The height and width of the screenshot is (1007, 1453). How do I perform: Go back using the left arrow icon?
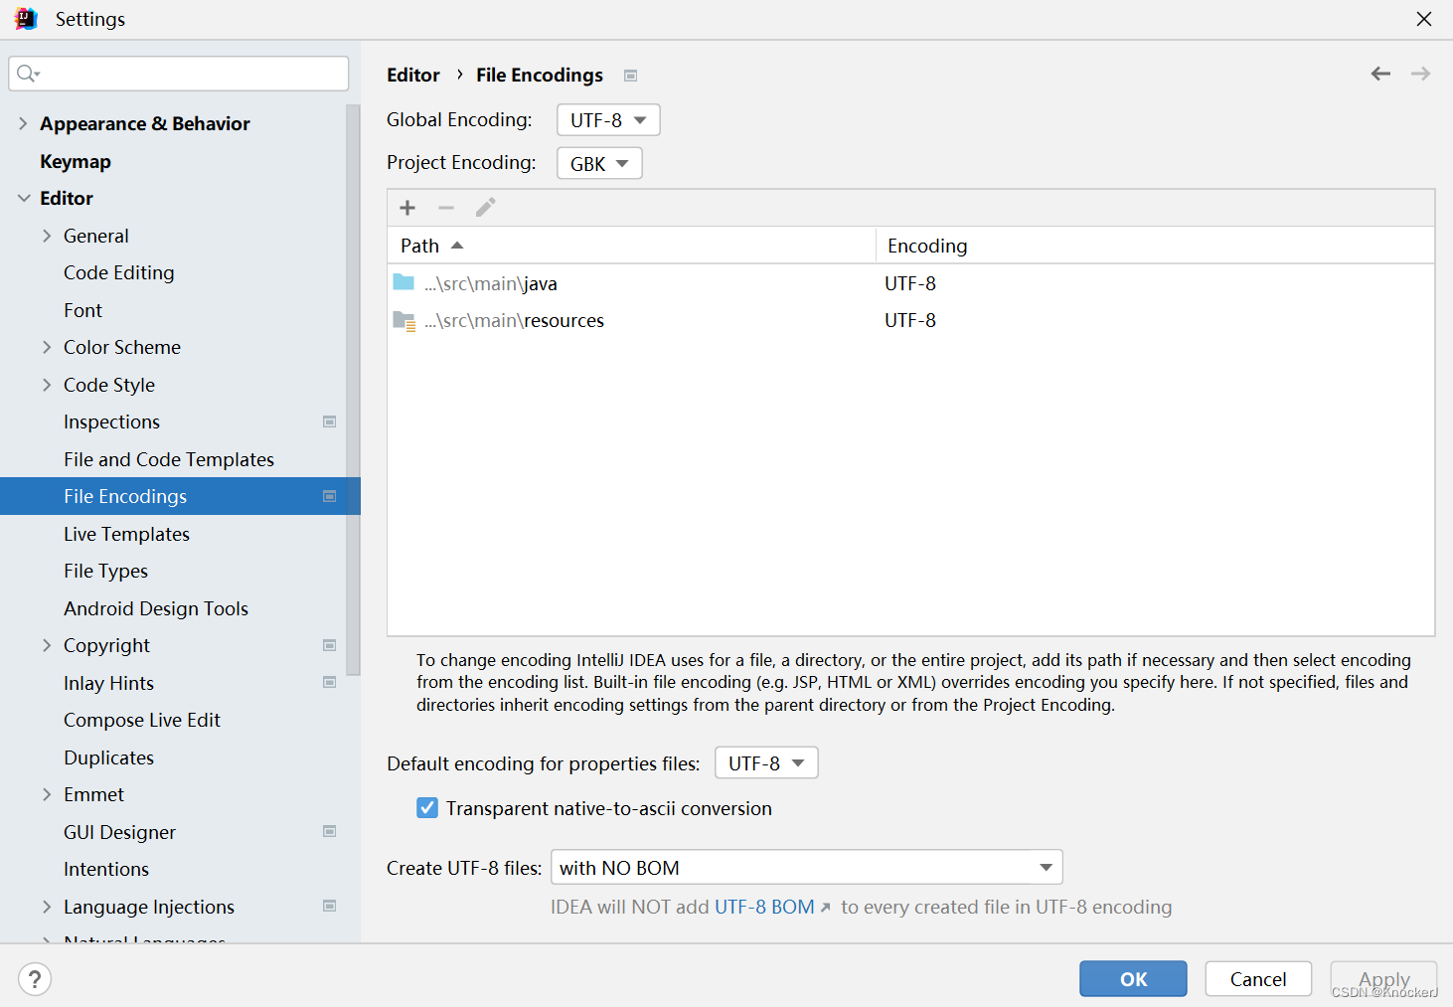(x=1380, y=74)
